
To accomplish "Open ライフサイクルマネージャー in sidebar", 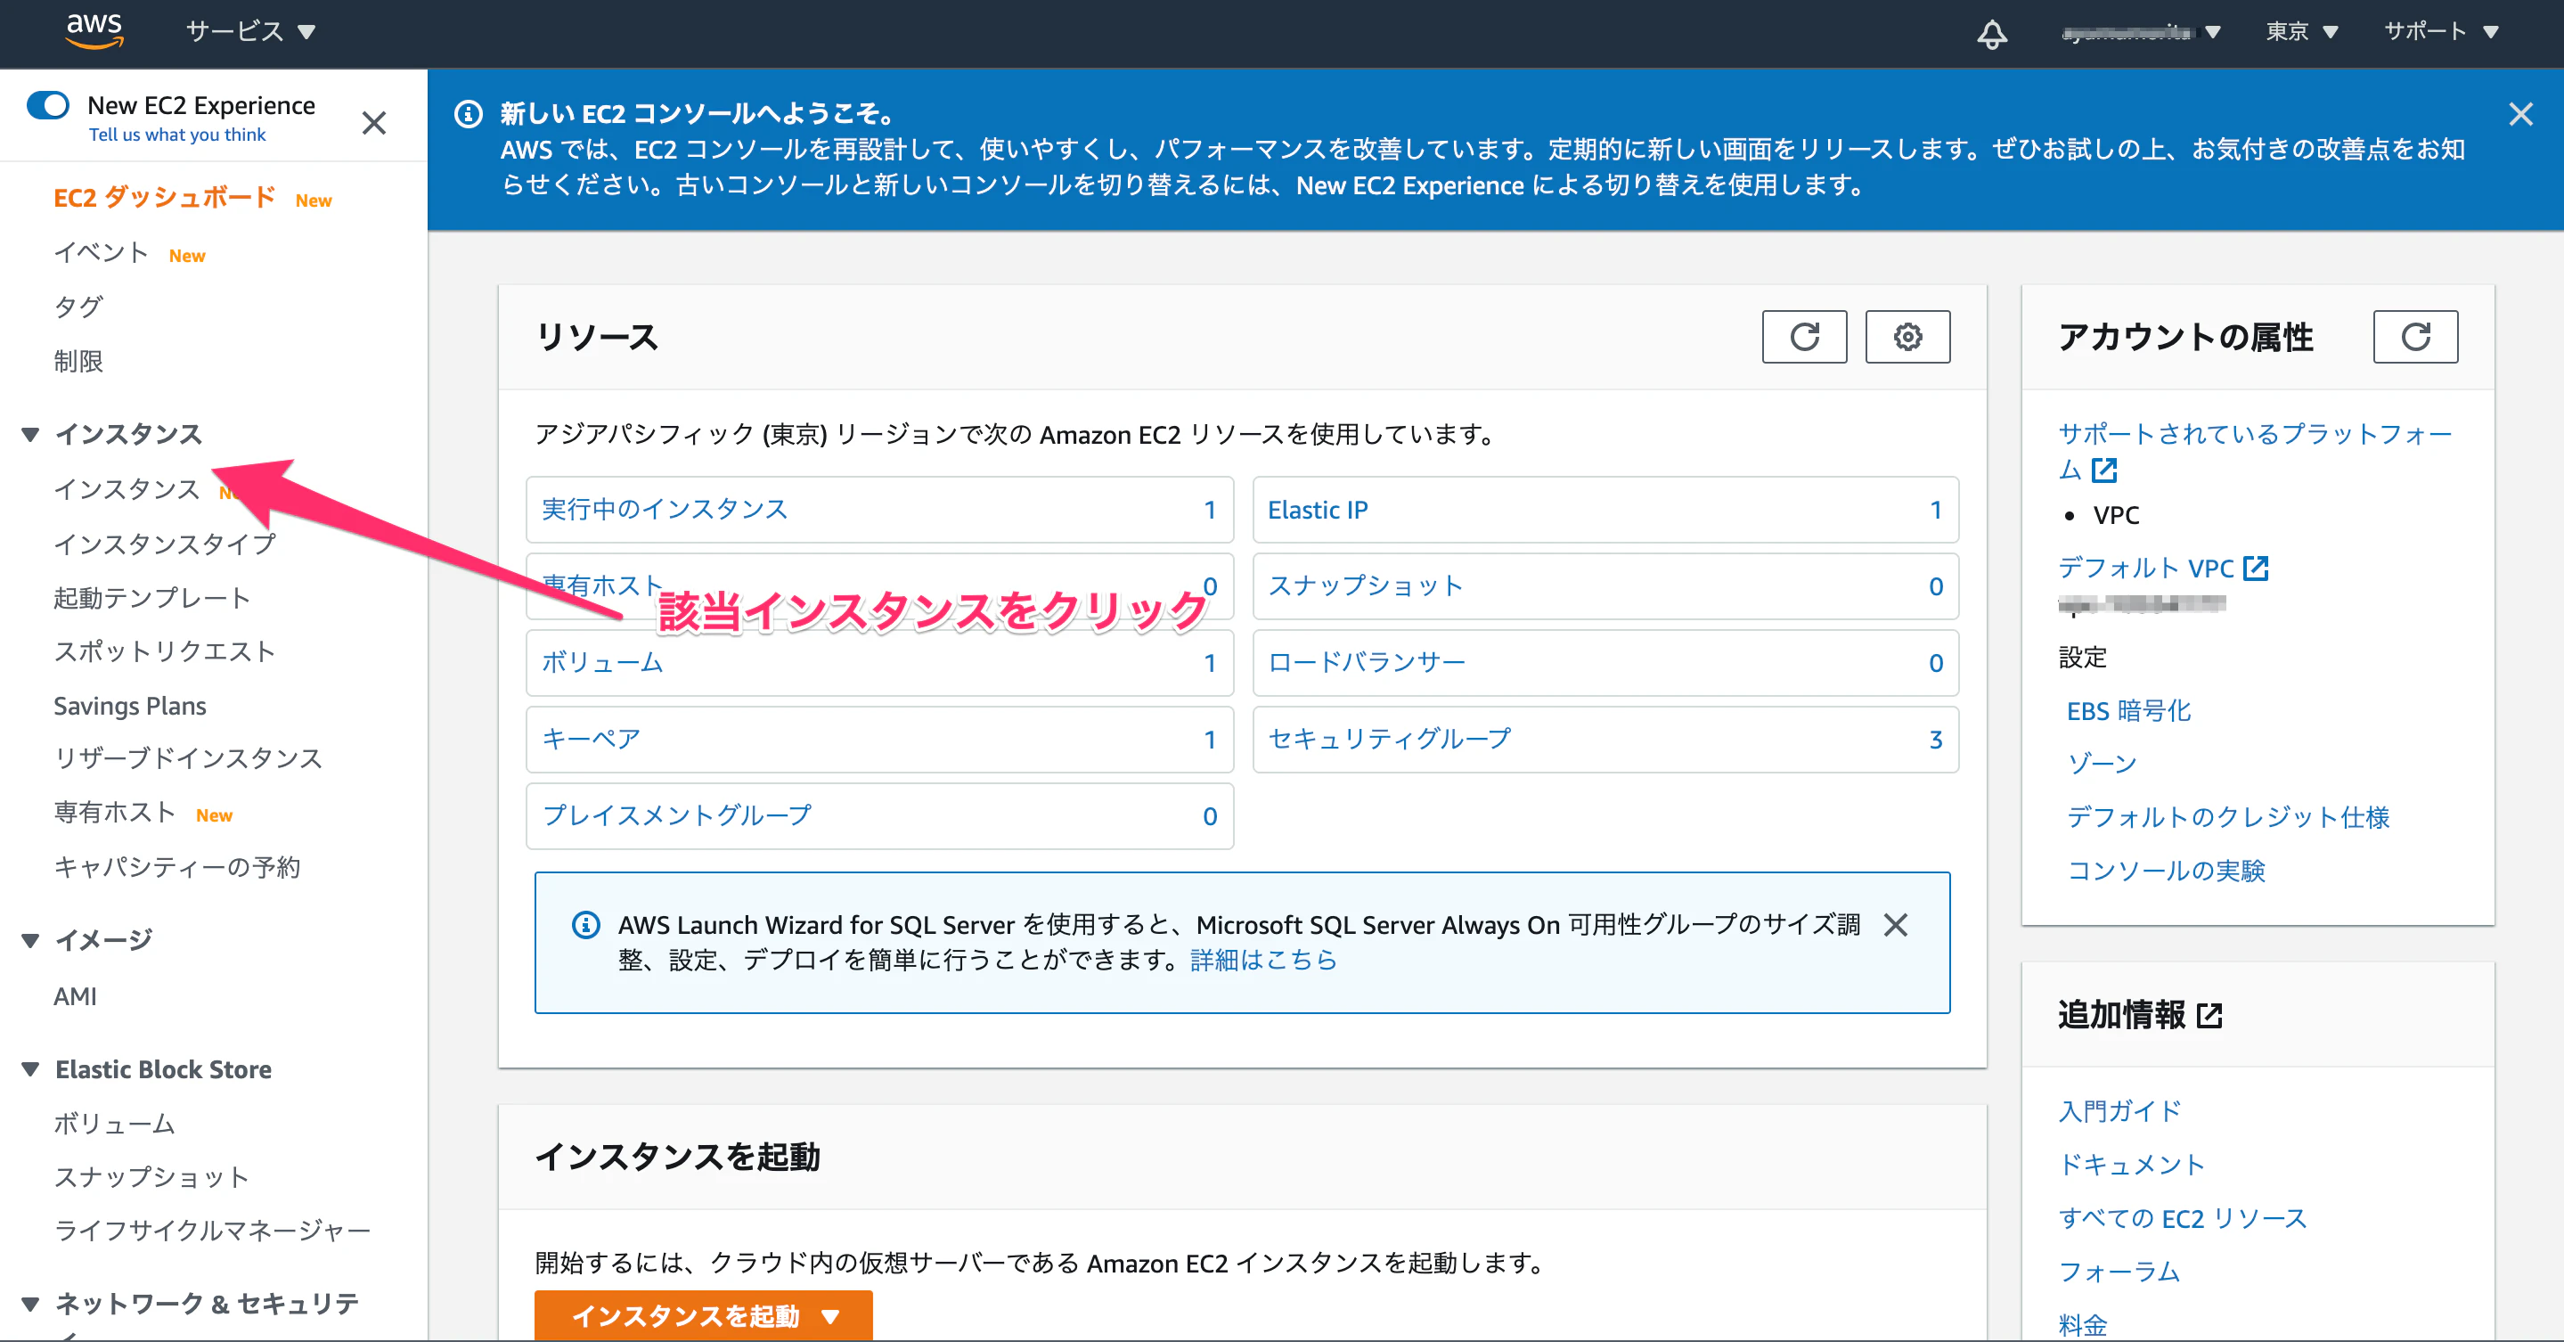I will pos(212,1231).
